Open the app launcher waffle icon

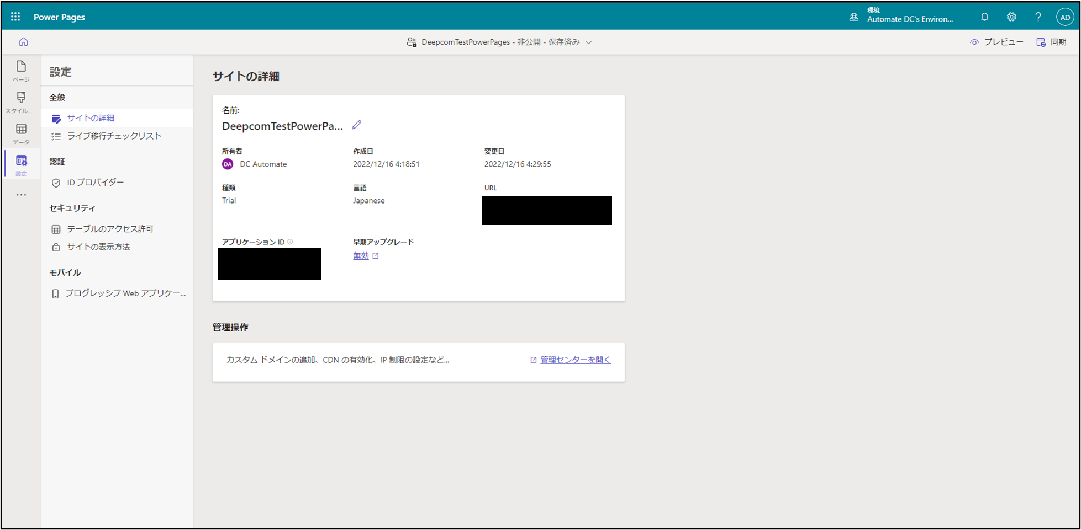tap(15, 17)
